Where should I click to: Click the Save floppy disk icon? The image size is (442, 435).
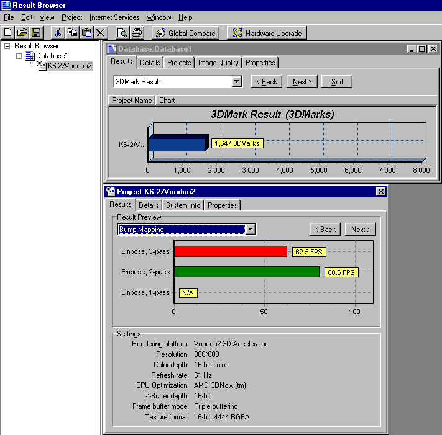point(36,33)
